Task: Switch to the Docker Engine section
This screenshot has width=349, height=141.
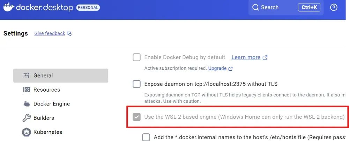Action: (51, 104)
